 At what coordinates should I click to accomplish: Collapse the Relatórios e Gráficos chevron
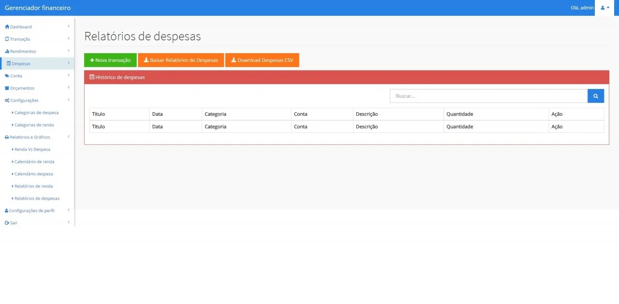click(69, 137)
